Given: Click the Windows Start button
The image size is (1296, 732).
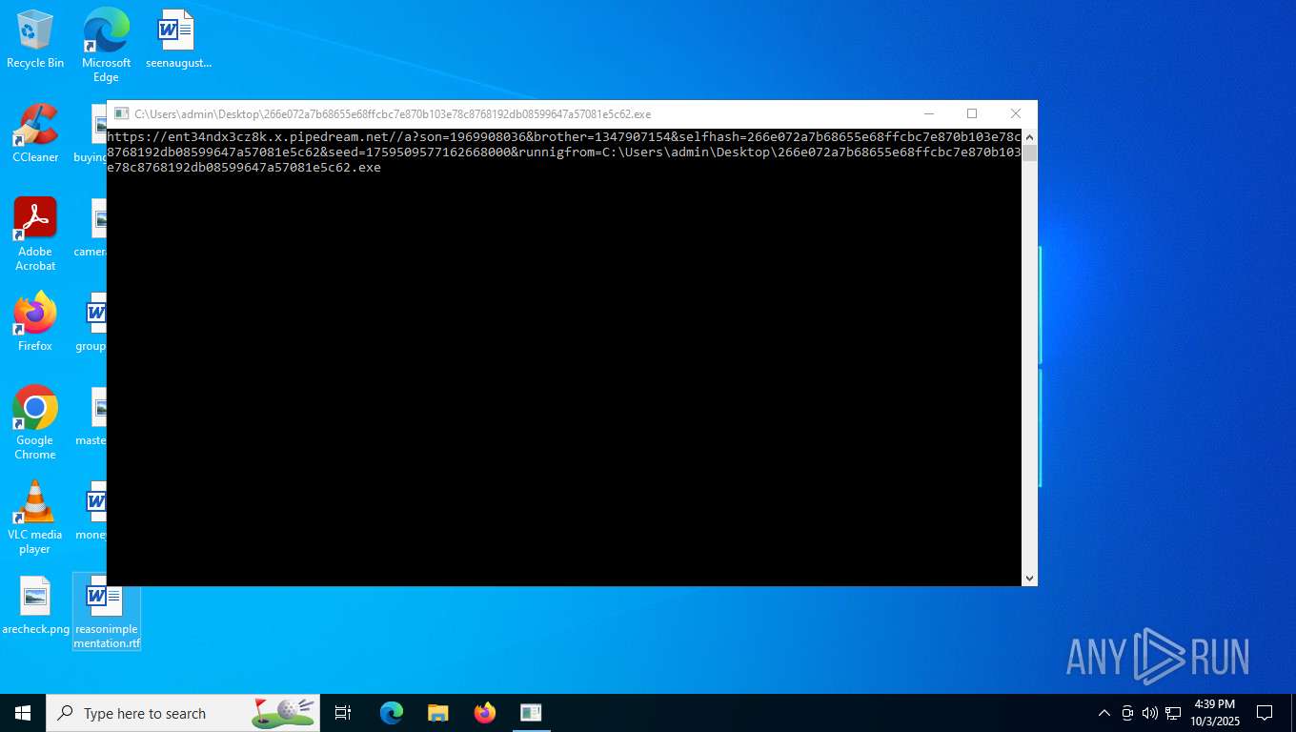Looking at the screenshot, I should [x=23, y=713].
